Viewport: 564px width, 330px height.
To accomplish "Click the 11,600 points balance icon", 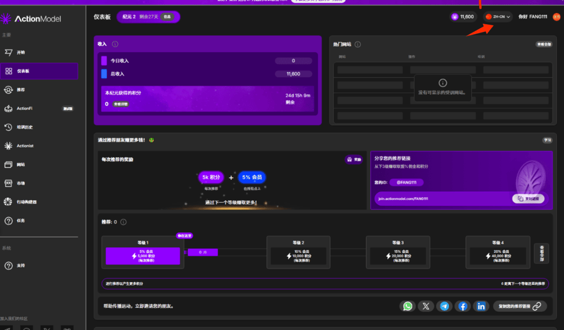I will [x=454, y=17].
